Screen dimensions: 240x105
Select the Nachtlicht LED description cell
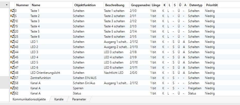tap(114, 73)
